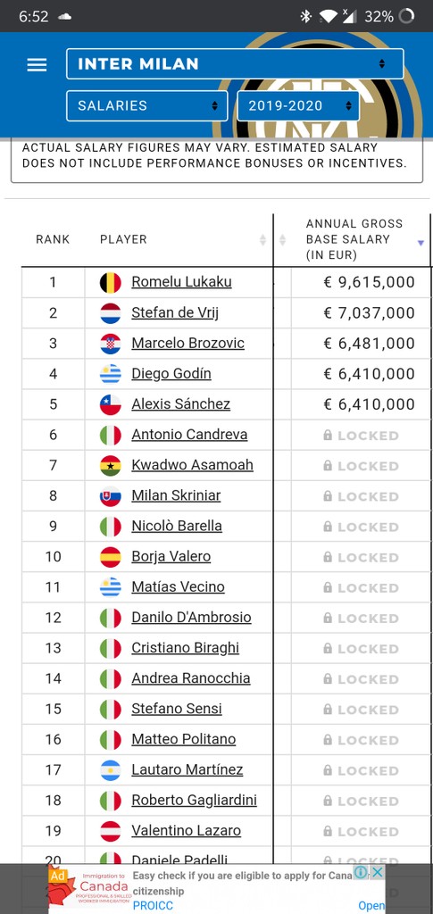Open the 2019-2020 season dropdown
The height and width of the screenshot is (914, 433).
(x=298, y=105)
